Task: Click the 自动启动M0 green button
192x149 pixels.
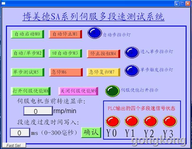Action: pyautogui.click(x=27, y=34)
